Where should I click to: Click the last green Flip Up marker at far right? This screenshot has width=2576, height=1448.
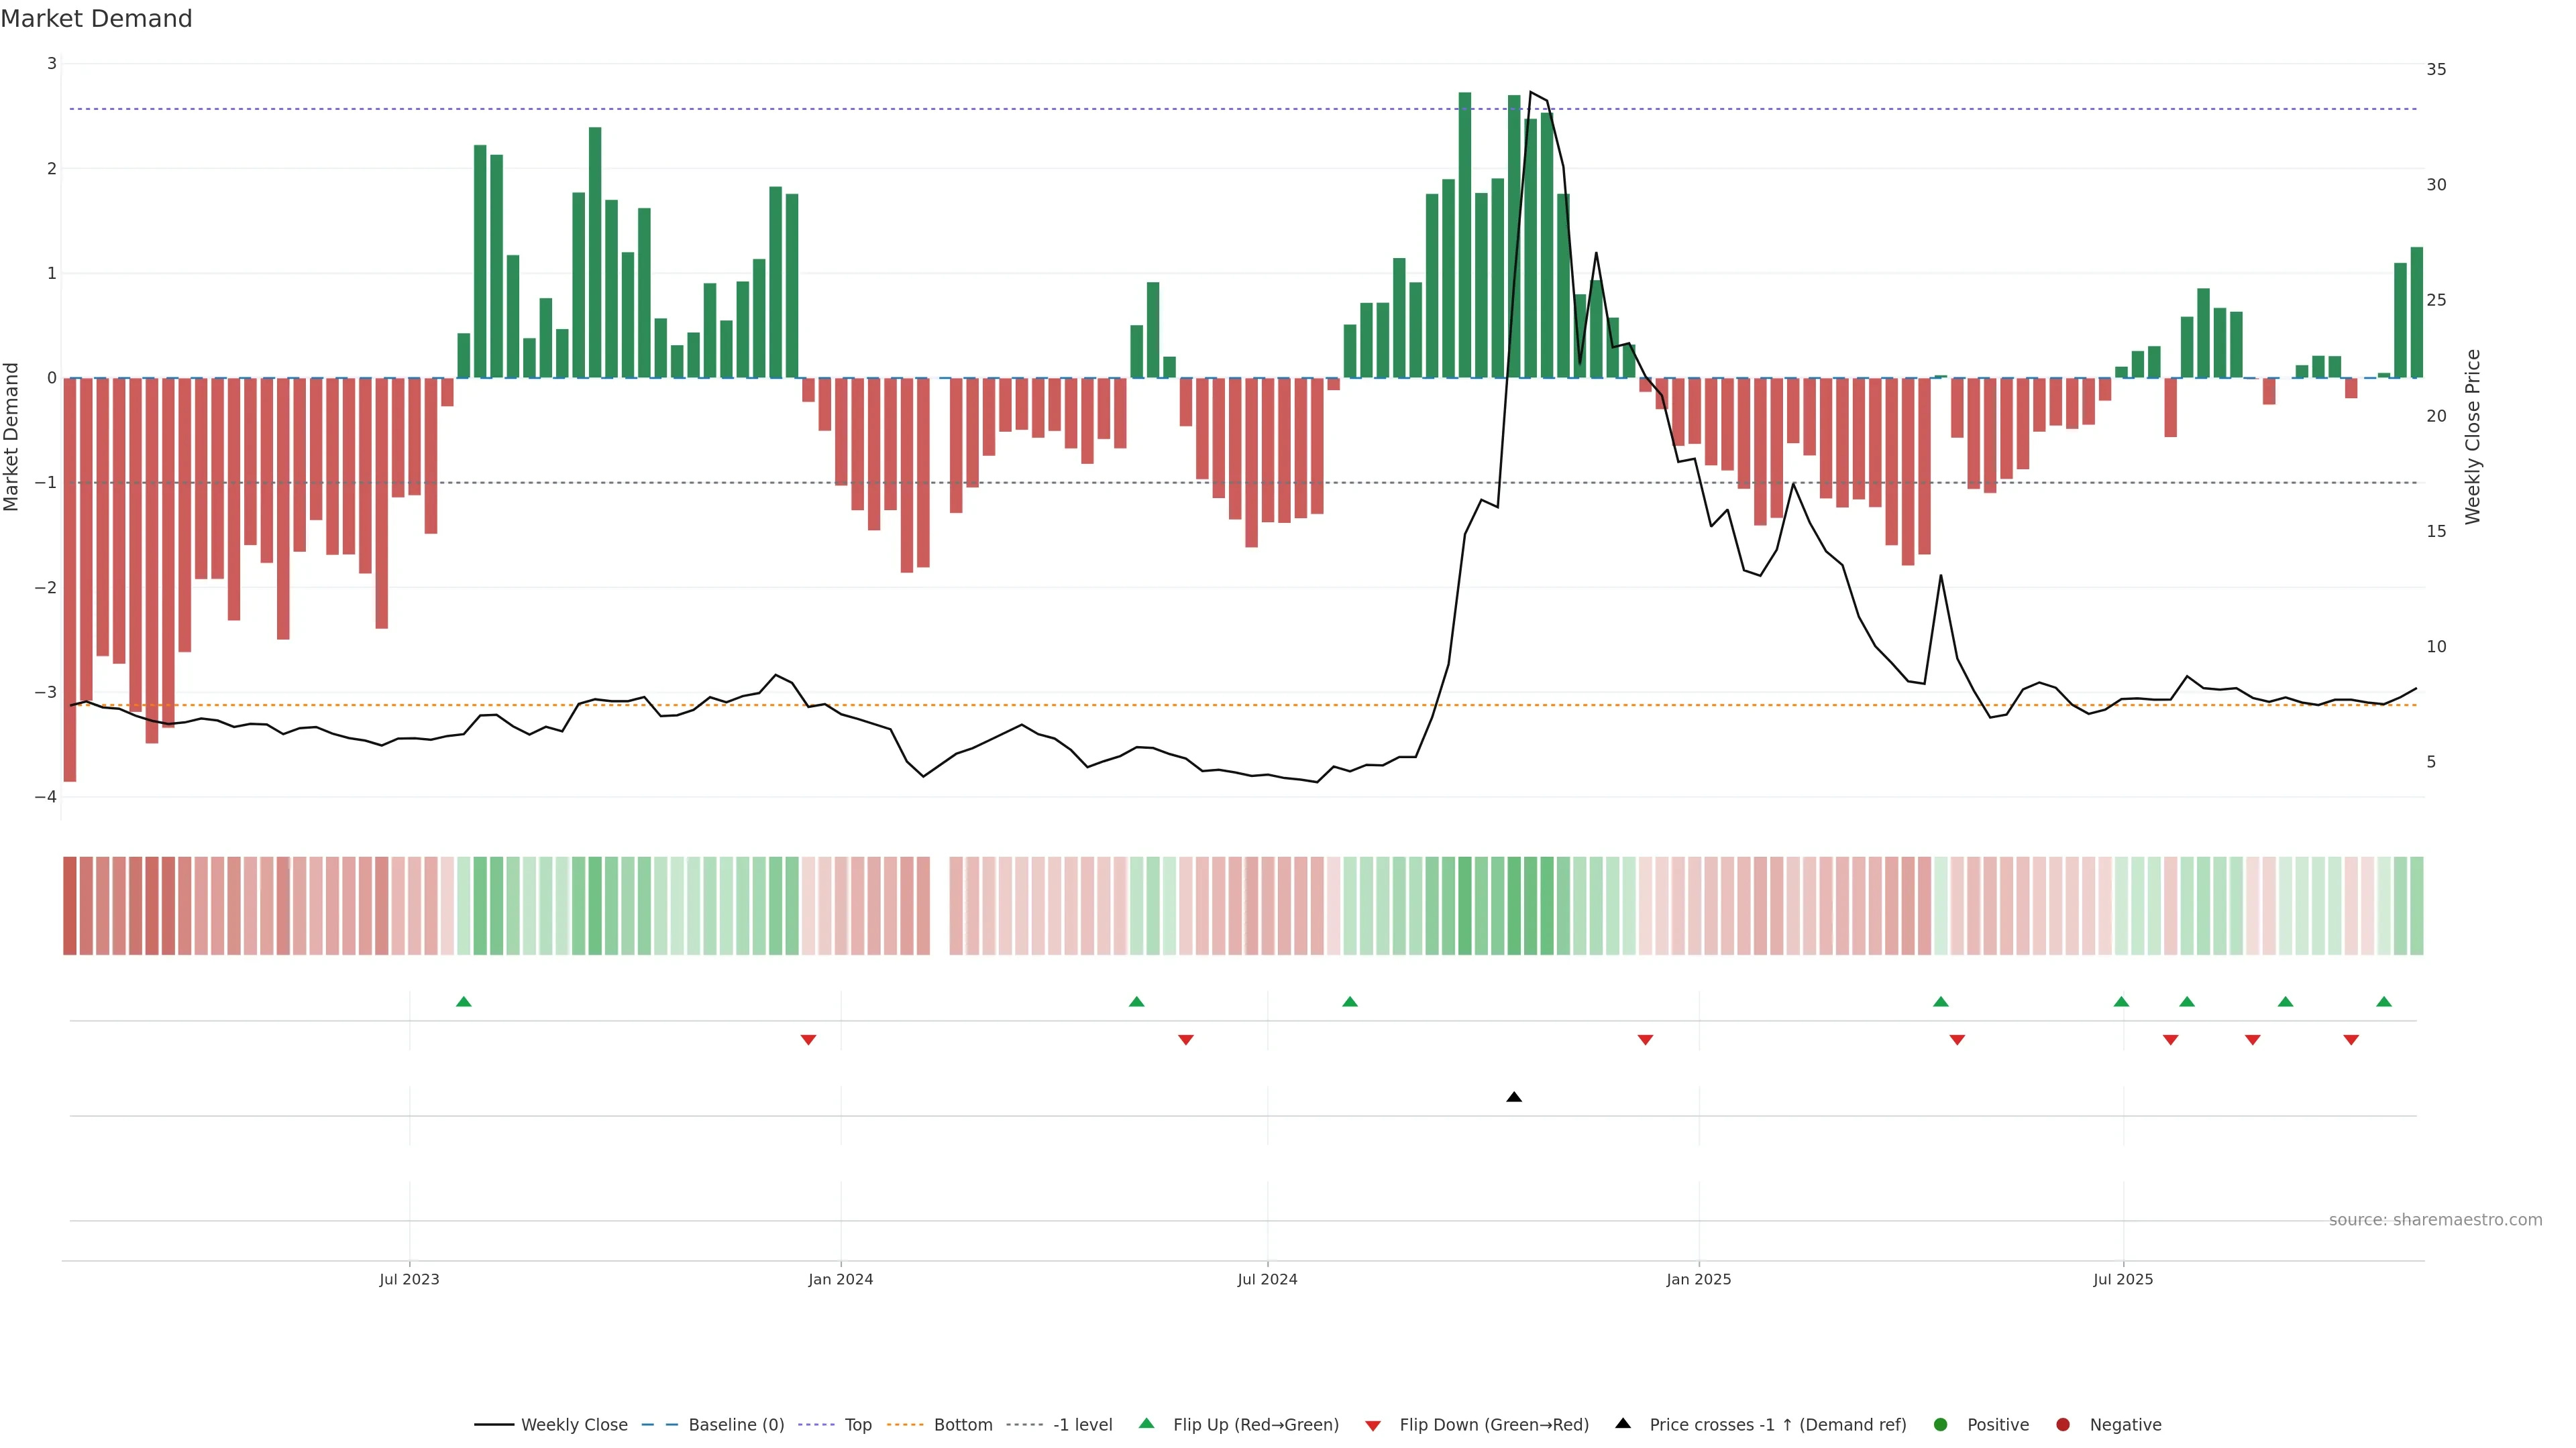(x=2384, y=1002)
